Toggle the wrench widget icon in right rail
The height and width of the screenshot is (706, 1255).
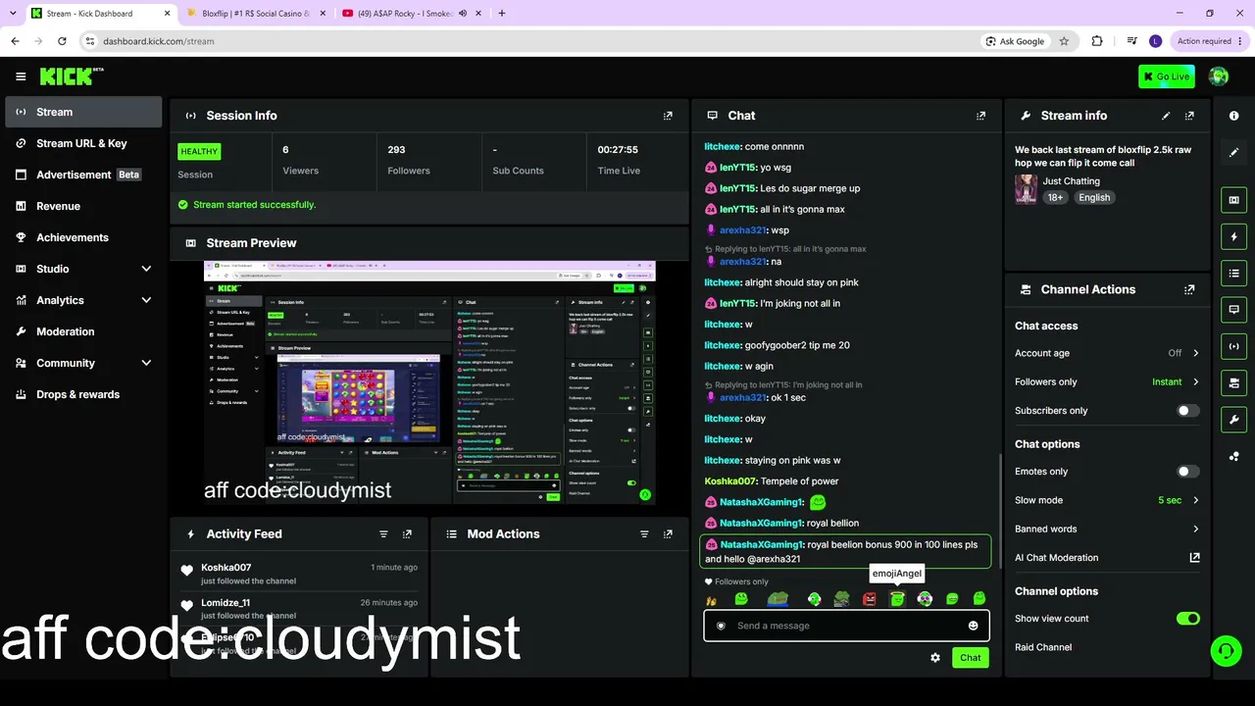click(x=1234, y=420)
